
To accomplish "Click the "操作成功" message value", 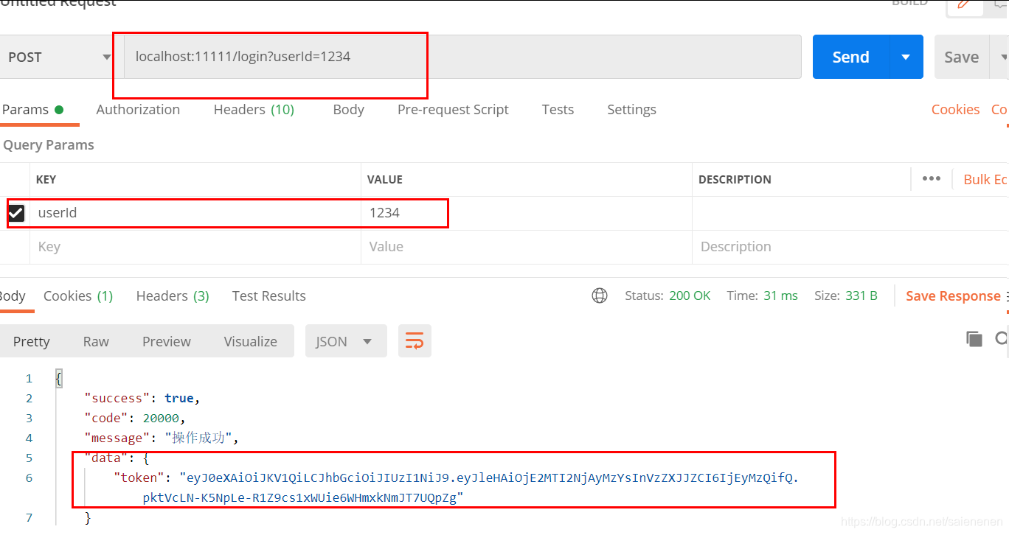I will (x=199, y=438).
